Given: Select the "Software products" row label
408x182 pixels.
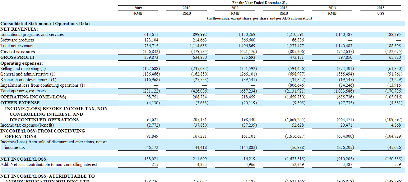Looking at the screenshot, I should (x=17, y=40).
